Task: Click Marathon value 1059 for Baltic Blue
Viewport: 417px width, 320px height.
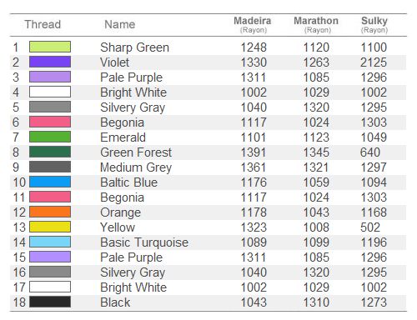Action: click(316, 182)
